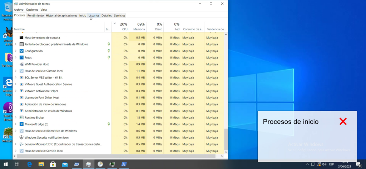Expand the VMware Activation Helper row
The image size is (366, 169).
pos(16,91)
